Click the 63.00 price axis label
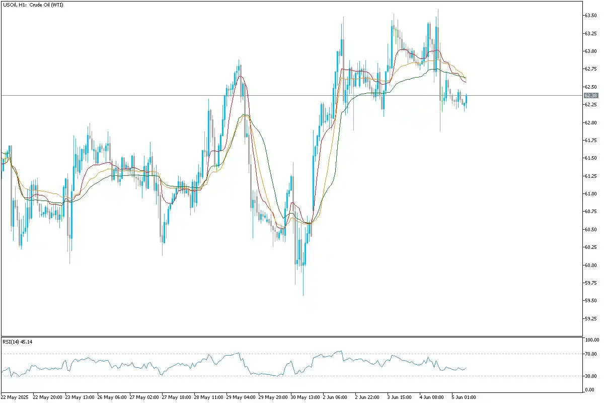 click(590, 51)
